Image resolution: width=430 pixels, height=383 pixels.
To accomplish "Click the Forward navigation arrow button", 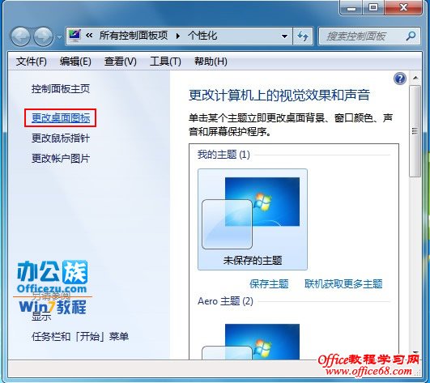I will click(x=44, y=36).
